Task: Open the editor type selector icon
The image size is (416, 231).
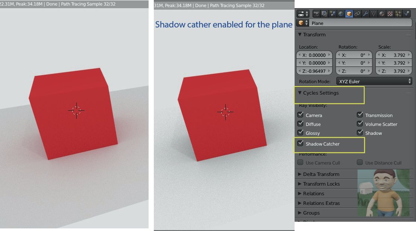Action: pyautogui.click(x=303, y=14)
